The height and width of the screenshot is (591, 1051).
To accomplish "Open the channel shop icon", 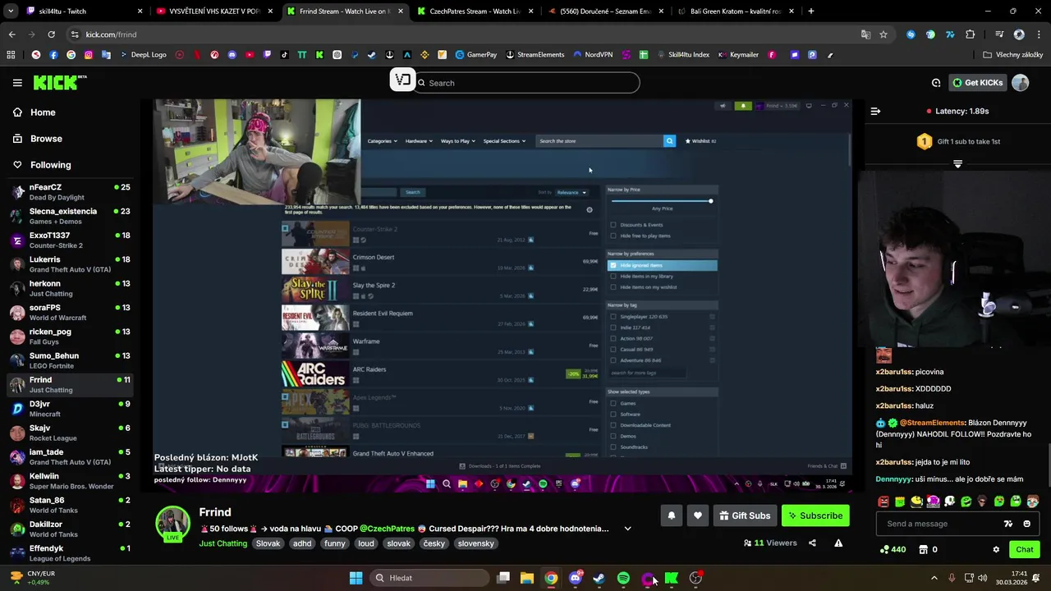I will (923, 549).
